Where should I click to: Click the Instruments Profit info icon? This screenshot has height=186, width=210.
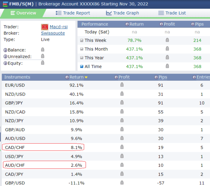tap(116, 77)
